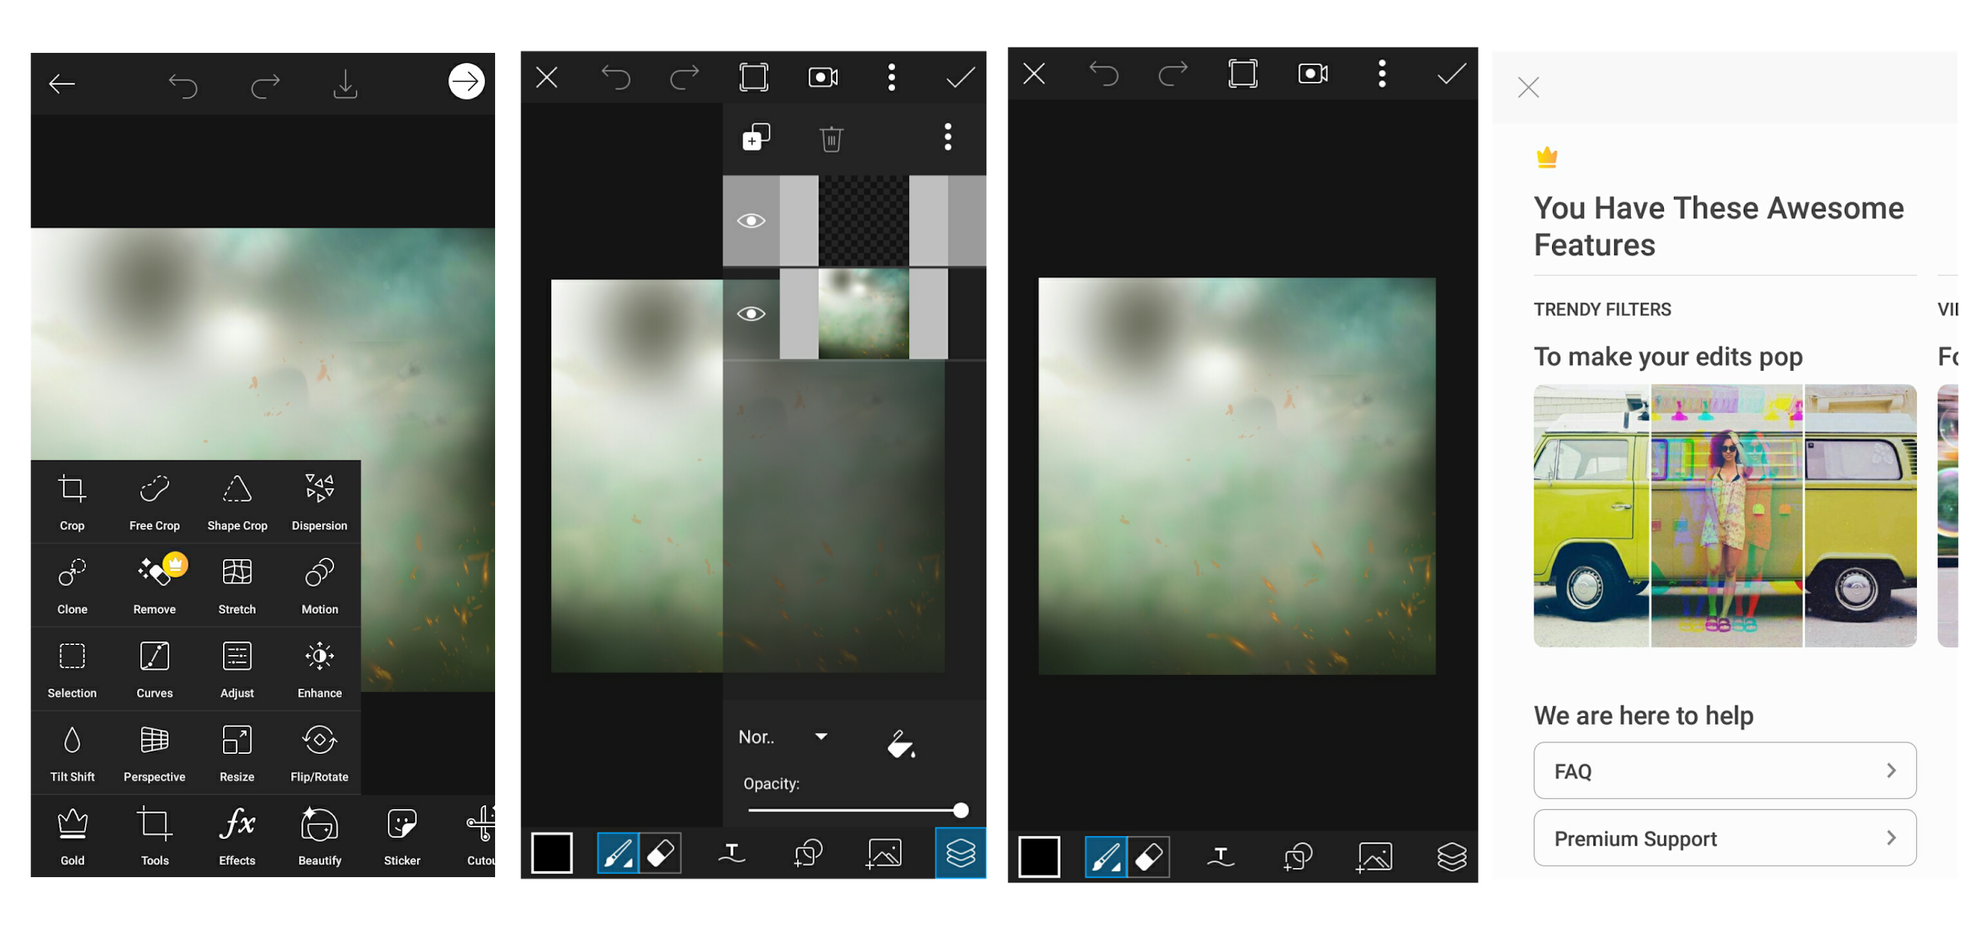Open Premium Support
The width and height of the screenshot is (1985, 930).
pyautogui.click(x=1724, y=837)
